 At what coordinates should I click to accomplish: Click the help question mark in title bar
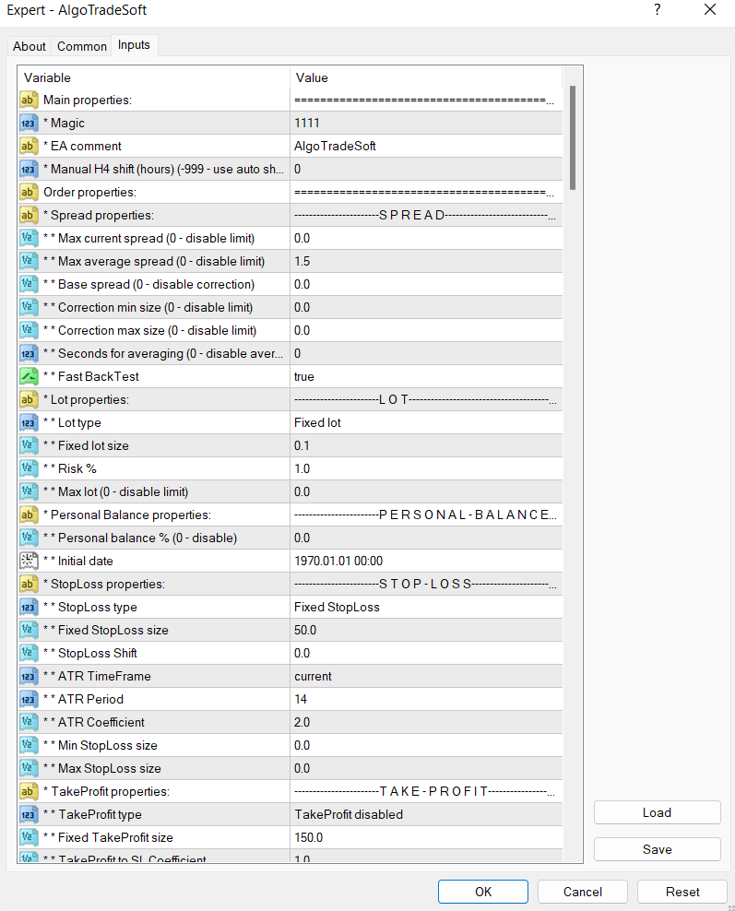click(658, 10)
